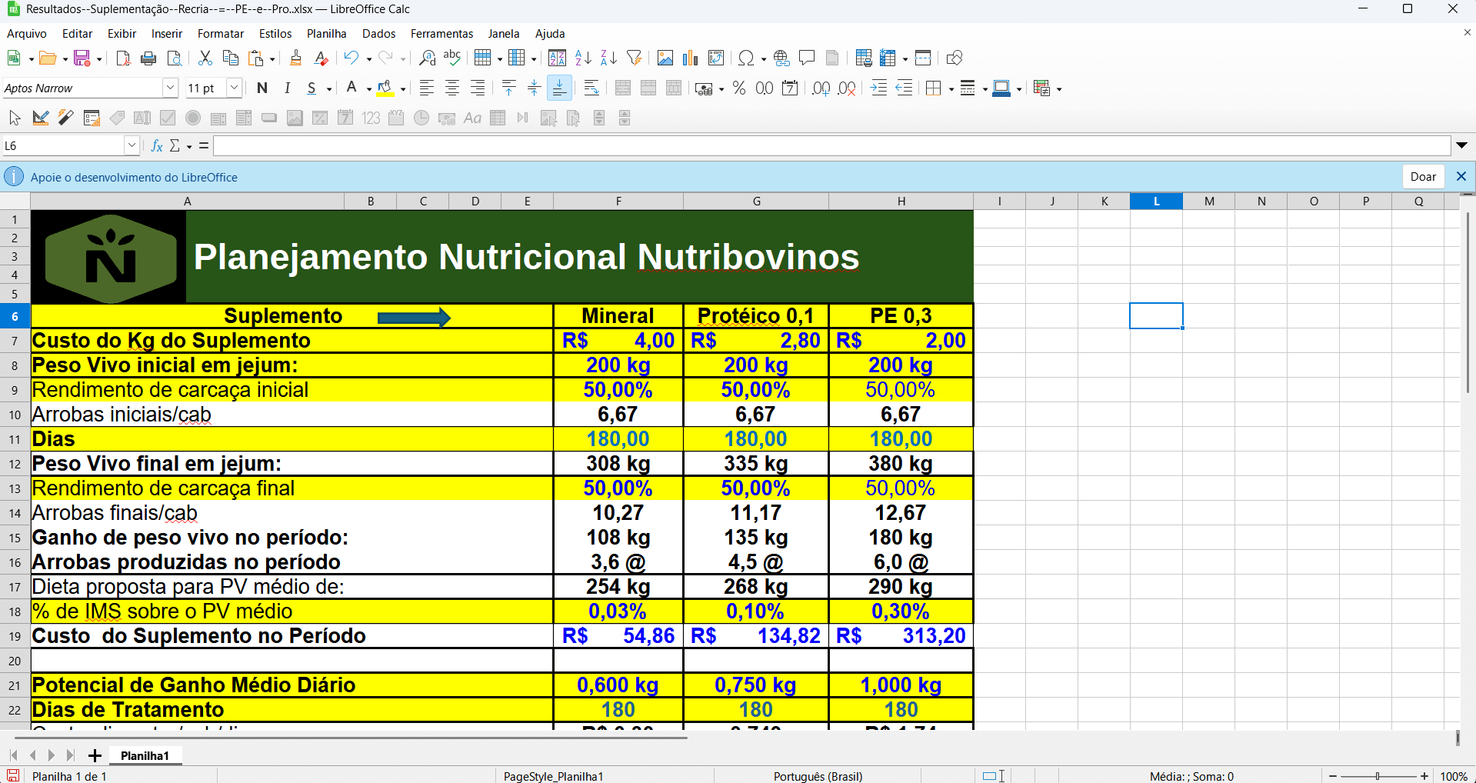Open Borders dropdown arrow
The height and width of the screenshot is (783, 1476).
click(951, 89)
